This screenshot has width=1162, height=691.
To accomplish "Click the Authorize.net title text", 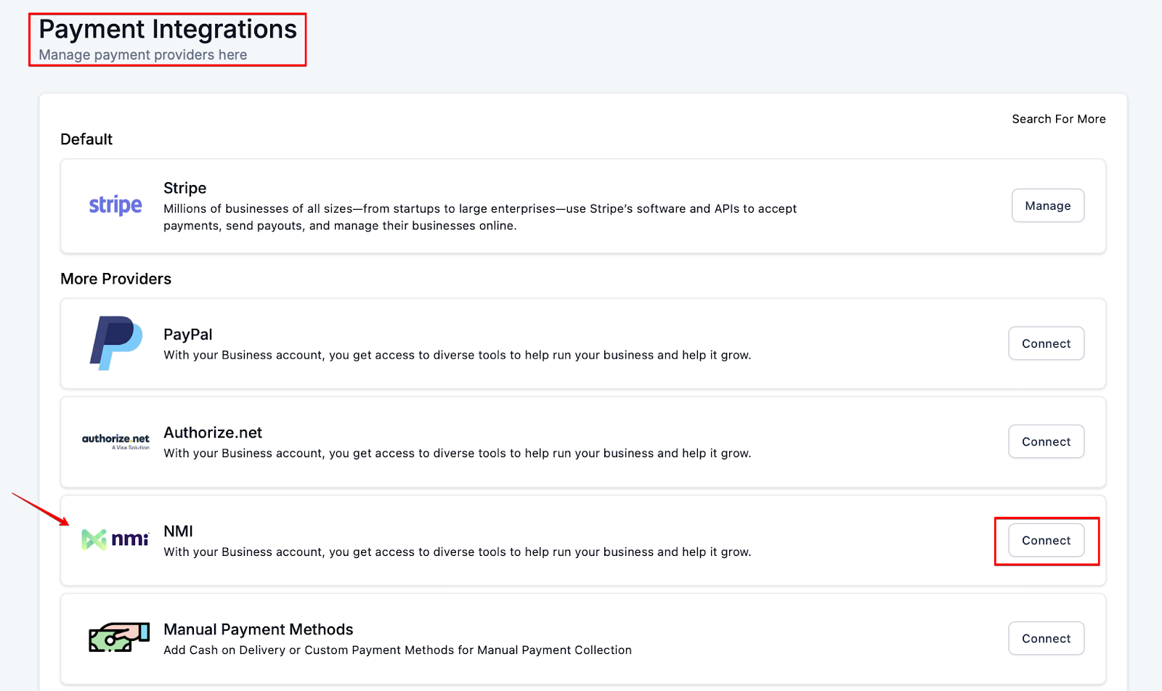I will (213, 433).
